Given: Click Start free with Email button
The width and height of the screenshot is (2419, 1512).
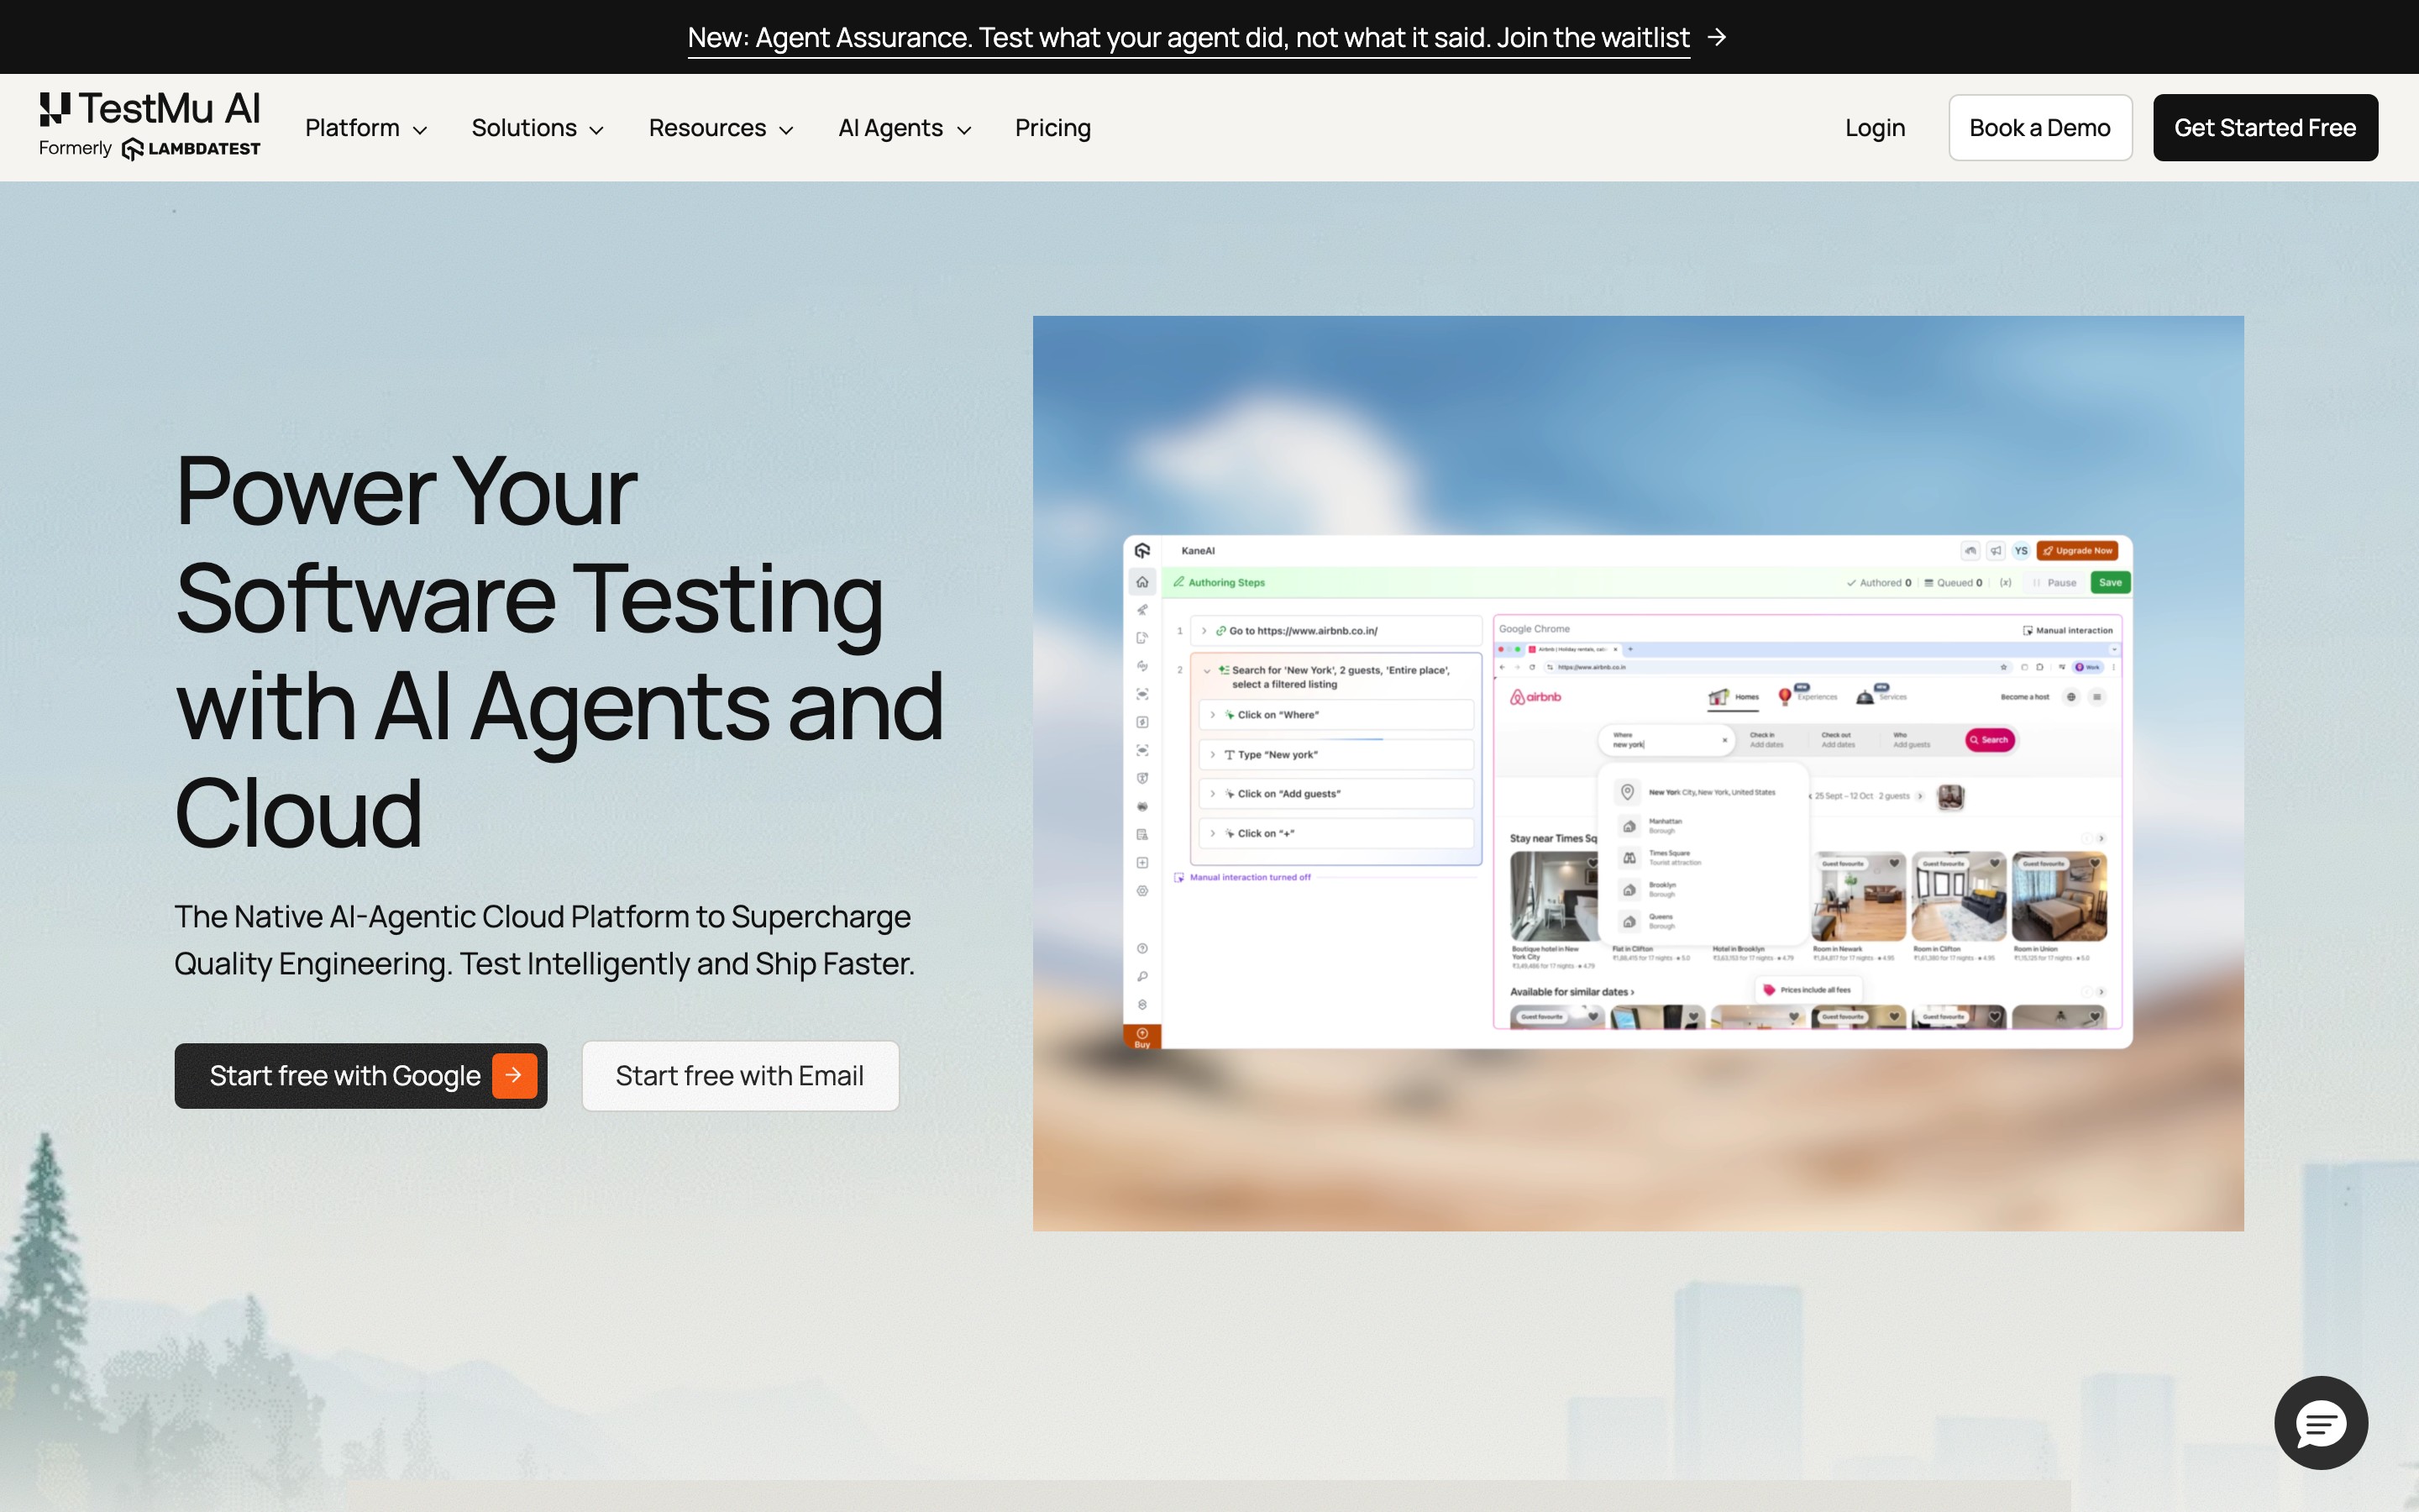Looking at the screenshot, I should click(740, 1076).
